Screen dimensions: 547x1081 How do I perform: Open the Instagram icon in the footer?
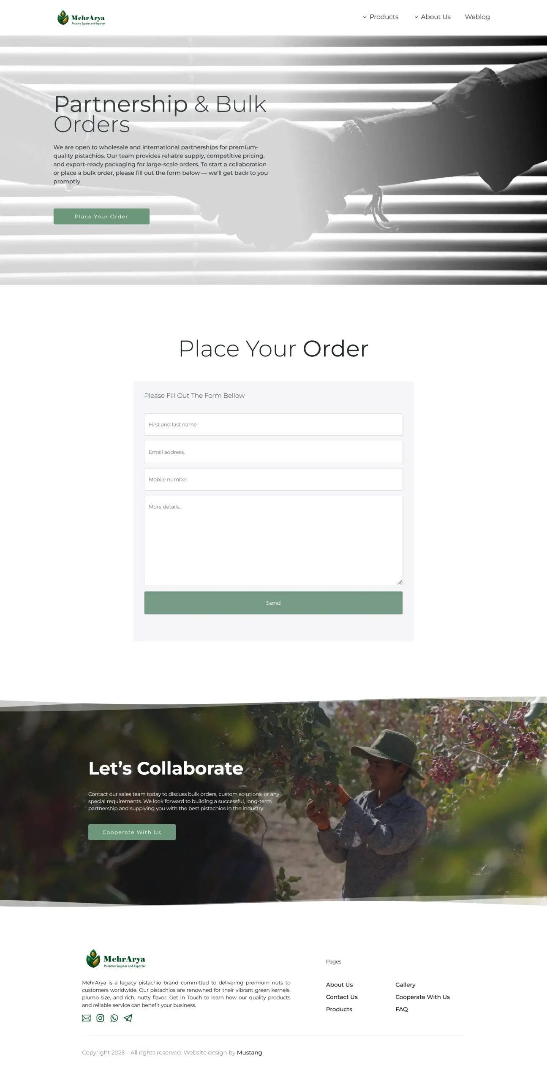click(100, 1018)
